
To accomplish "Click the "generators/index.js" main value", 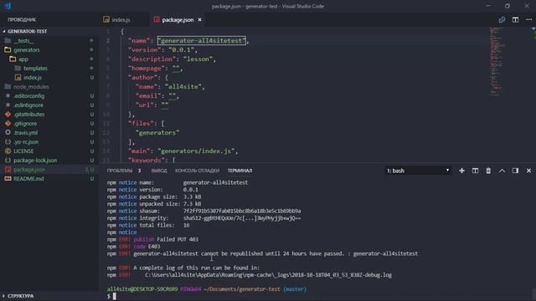I will (x=196, y=150).
